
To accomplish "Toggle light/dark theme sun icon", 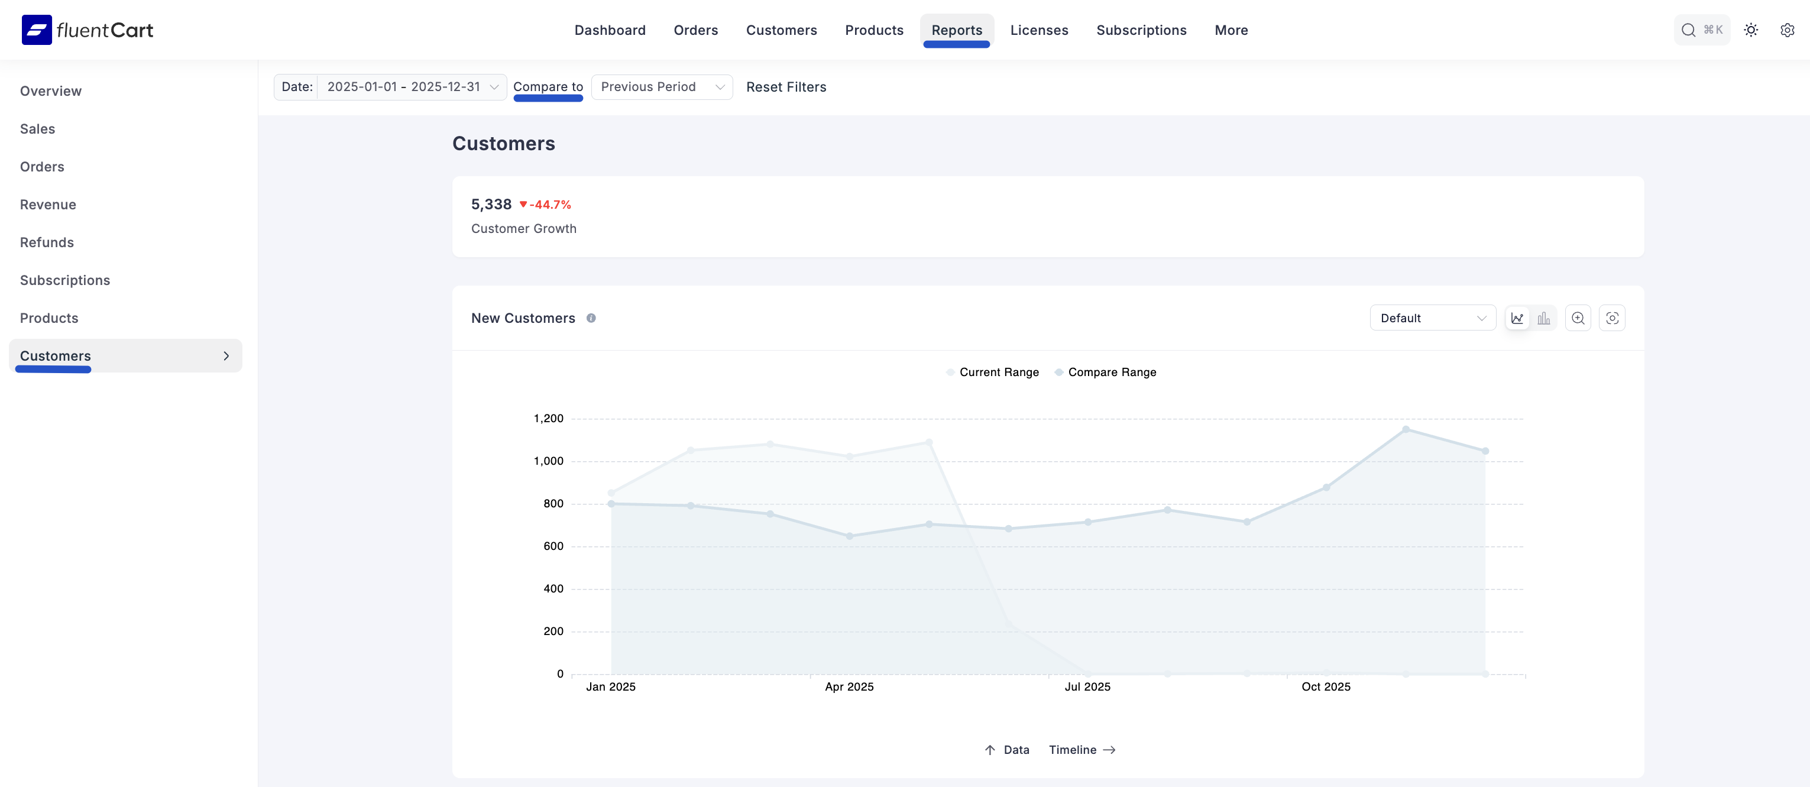I will tap(1751, 30).
